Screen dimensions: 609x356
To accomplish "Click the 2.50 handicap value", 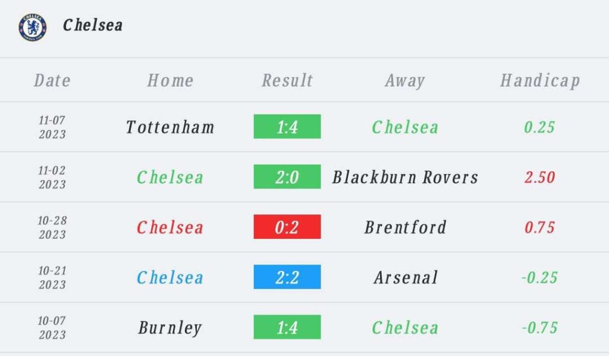I will (x=539, y=177).
